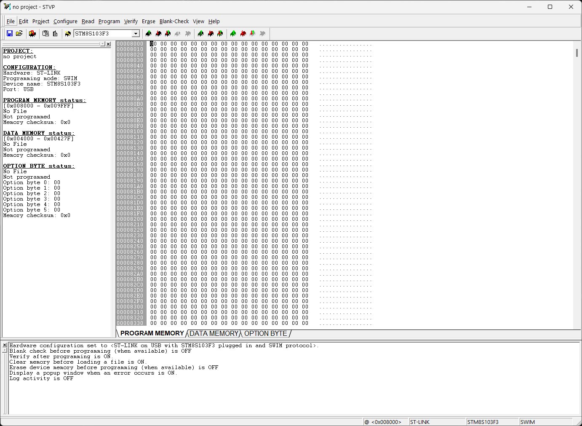Viewport: 582px width, 426px height.
Task: Click the Open file folder icon
Action: click(19, 34)
